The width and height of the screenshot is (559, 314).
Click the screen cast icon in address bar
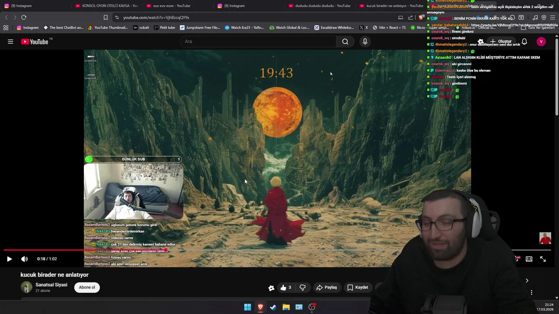(x=400, y=17)
